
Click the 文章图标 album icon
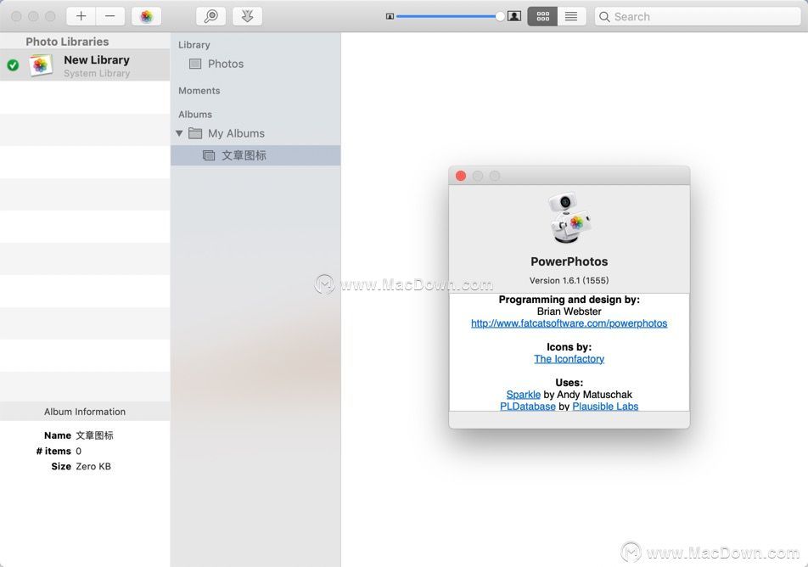pyautogui.click(x=209, y=155)
